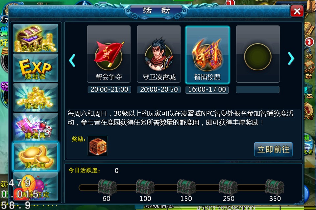Claim the 100 activity points chest

[145, 187]
